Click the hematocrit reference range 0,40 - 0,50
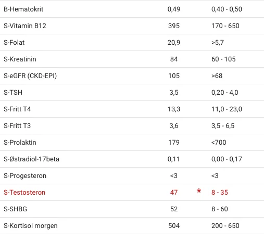264x241 pixels. click(227, 9)
